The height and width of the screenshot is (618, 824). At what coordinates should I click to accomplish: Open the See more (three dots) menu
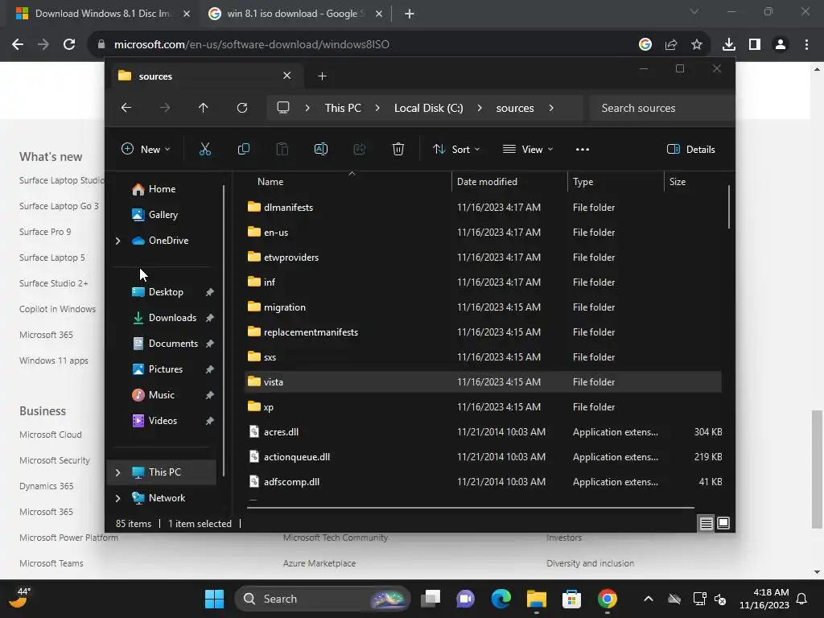click(583, 149)
